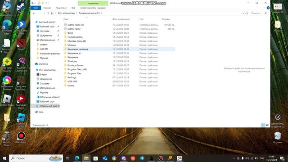Viewport: 288px width, 162px height.
Task: Click the Bandicam record icon on taskbar
Action: pos(161,158)
